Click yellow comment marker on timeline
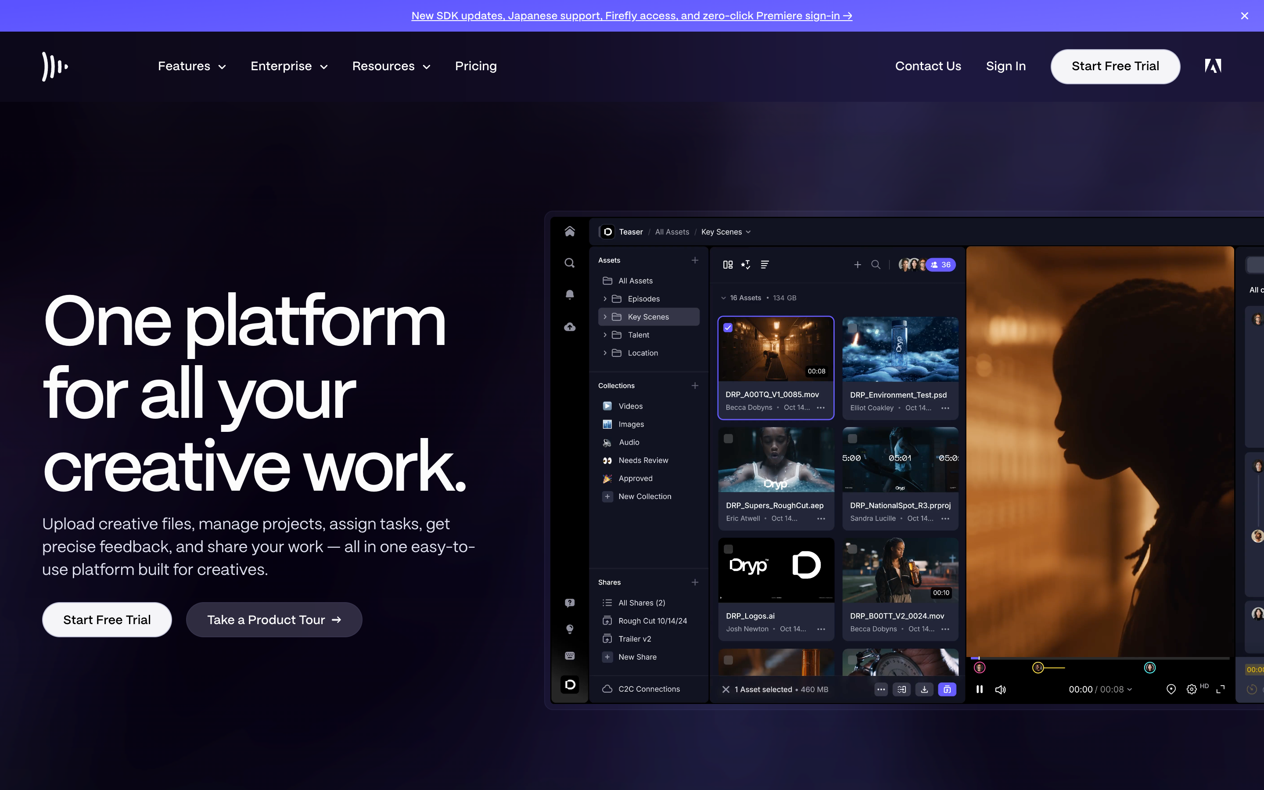1264x790 pixels. pos(1038,668)
